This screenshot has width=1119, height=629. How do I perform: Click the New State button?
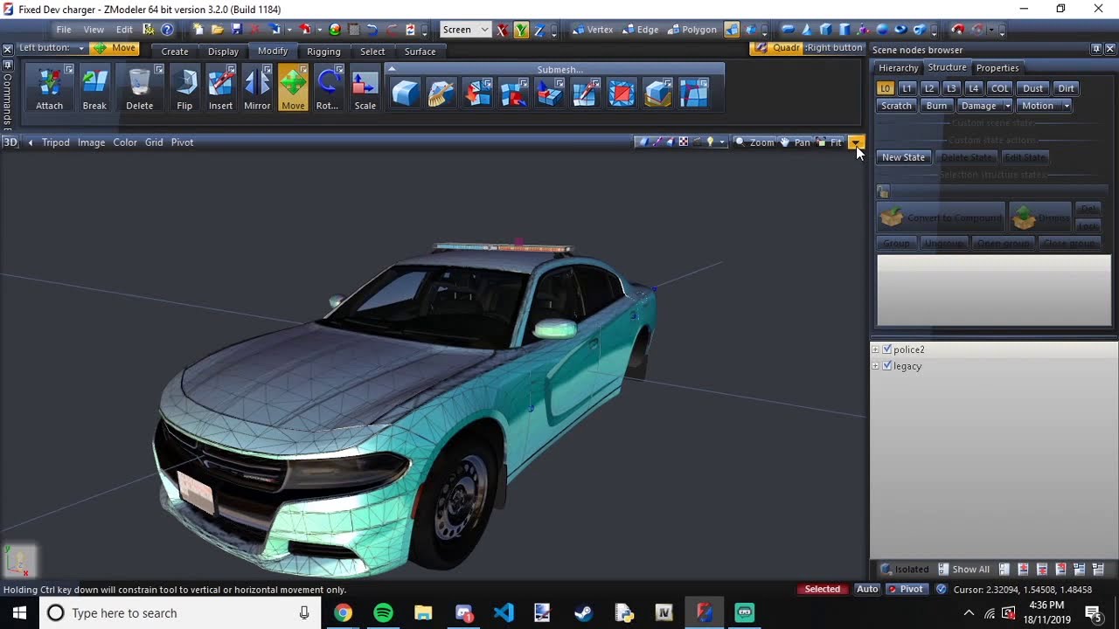tap(903, 157)
